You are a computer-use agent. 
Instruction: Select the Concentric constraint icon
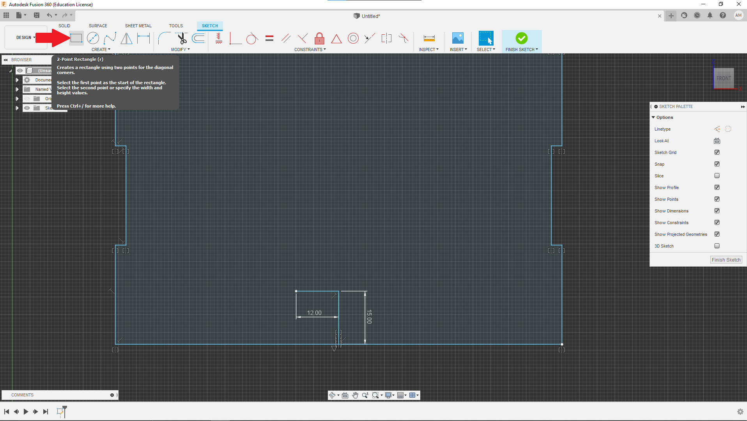(x=353, y=38)
